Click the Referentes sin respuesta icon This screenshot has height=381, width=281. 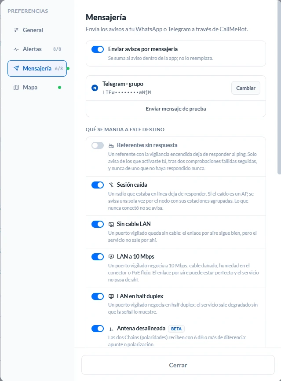click(111, 145)
